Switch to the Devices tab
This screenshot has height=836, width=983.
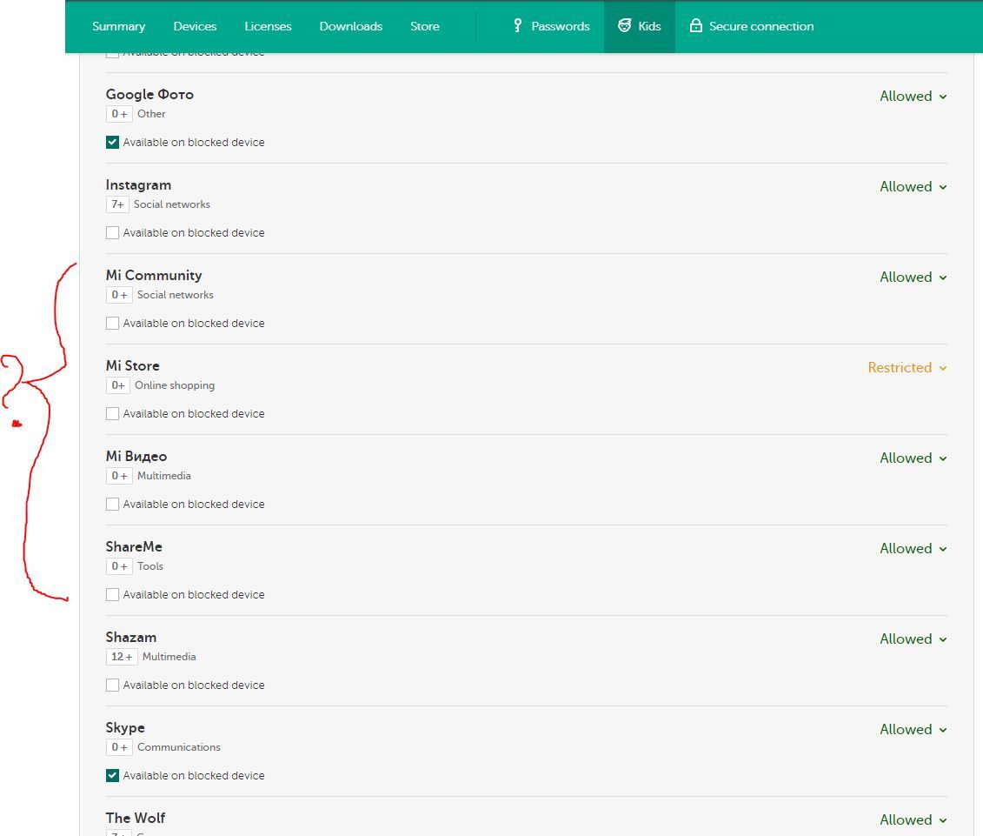[195, 26]
